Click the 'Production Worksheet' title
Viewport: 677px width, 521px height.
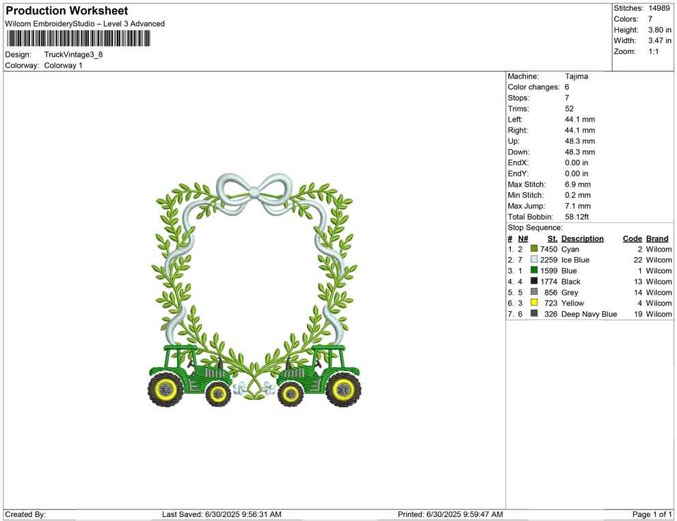(x=67, y=11)
